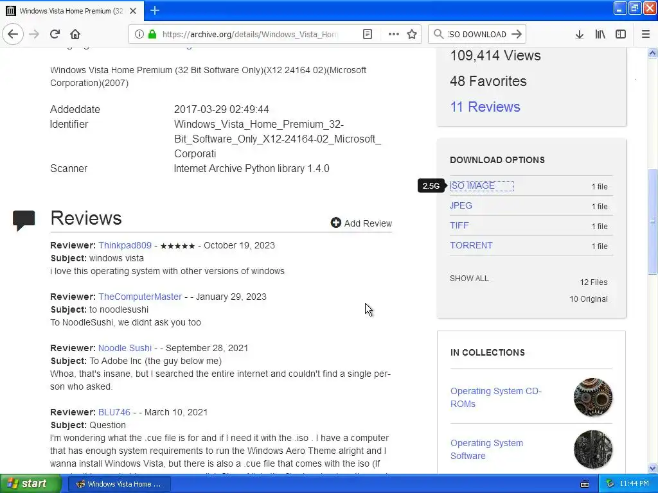The width and height of the screenshot is (658, 493).
Task: Open Operating System CD-ROMs collection link
Action: pos(495,397)
